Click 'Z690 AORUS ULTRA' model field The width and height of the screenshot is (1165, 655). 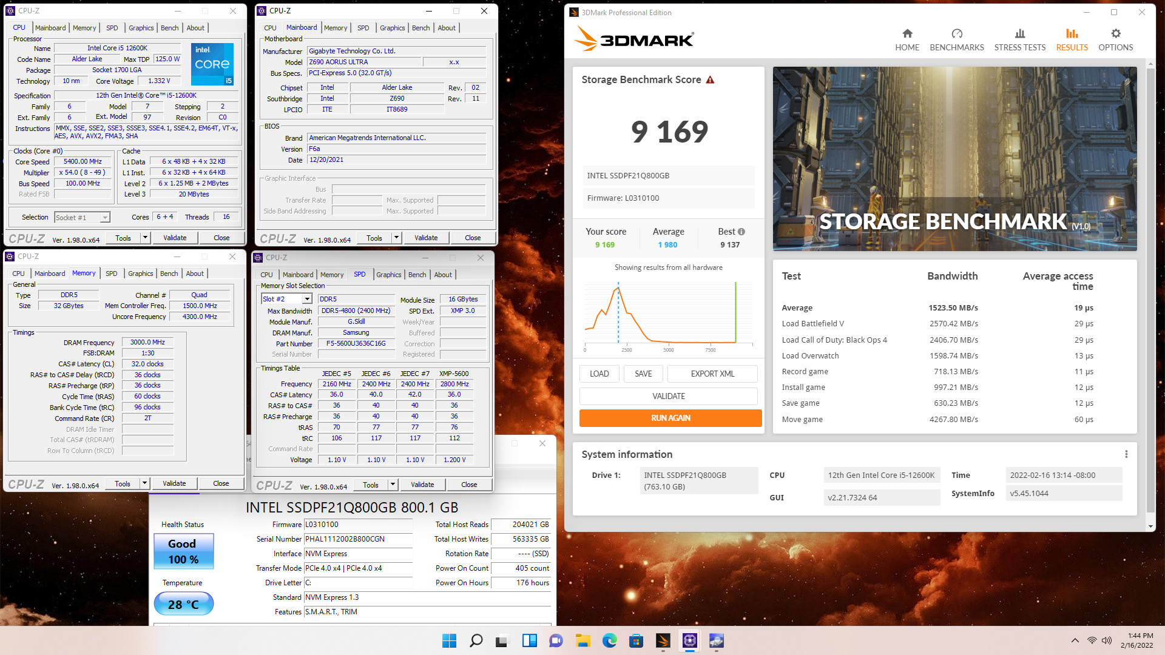(364, 62)
